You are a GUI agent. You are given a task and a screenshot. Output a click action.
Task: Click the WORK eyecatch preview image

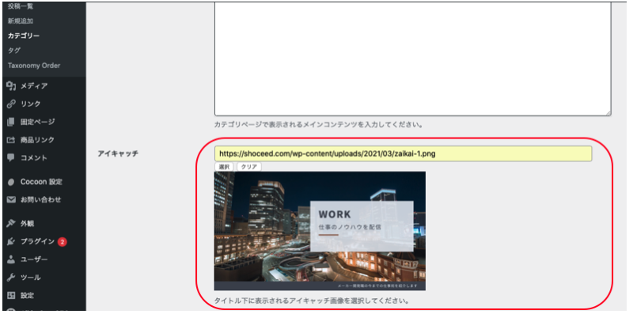click(x=320, y=231)
